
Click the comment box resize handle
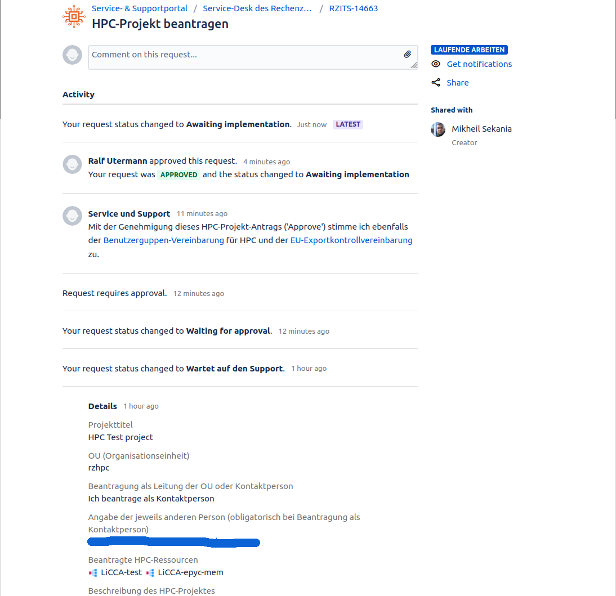pos(414,65)
